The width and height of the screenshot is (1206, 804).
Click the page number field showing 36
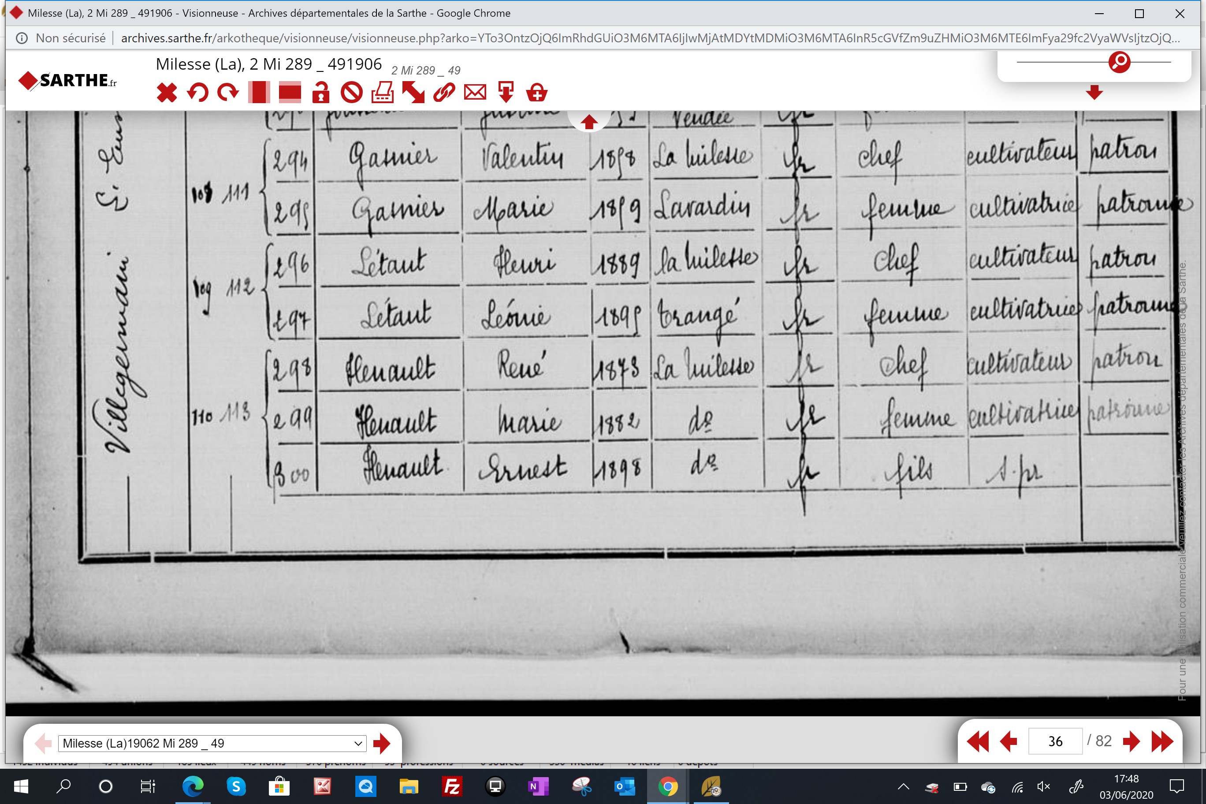coord(1055,741)
